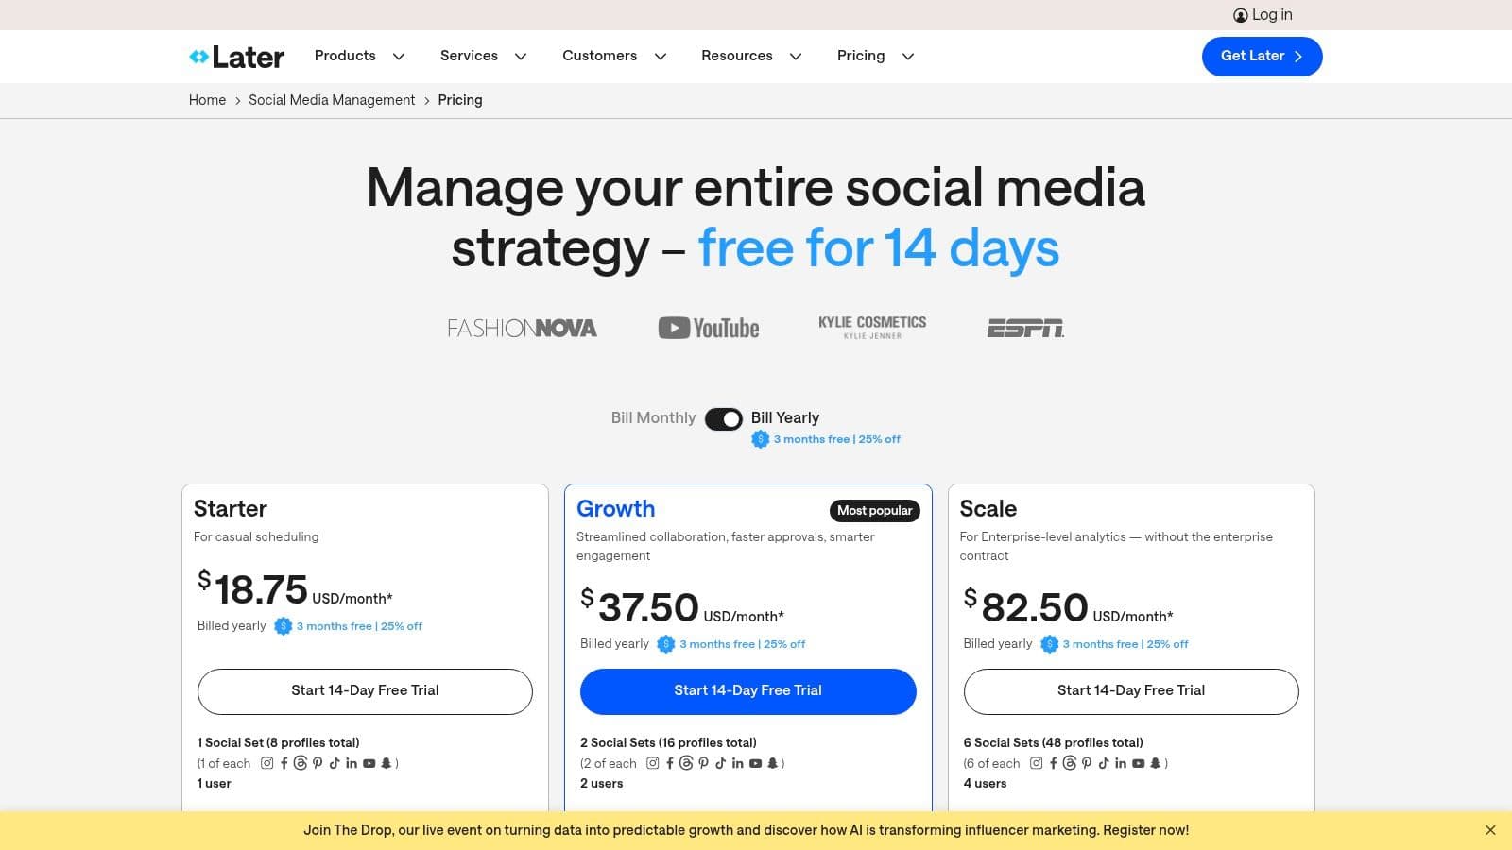Click the Instagram icon in Starter plan
Viewport: 1512px width, 850px height.
[267, 763]
